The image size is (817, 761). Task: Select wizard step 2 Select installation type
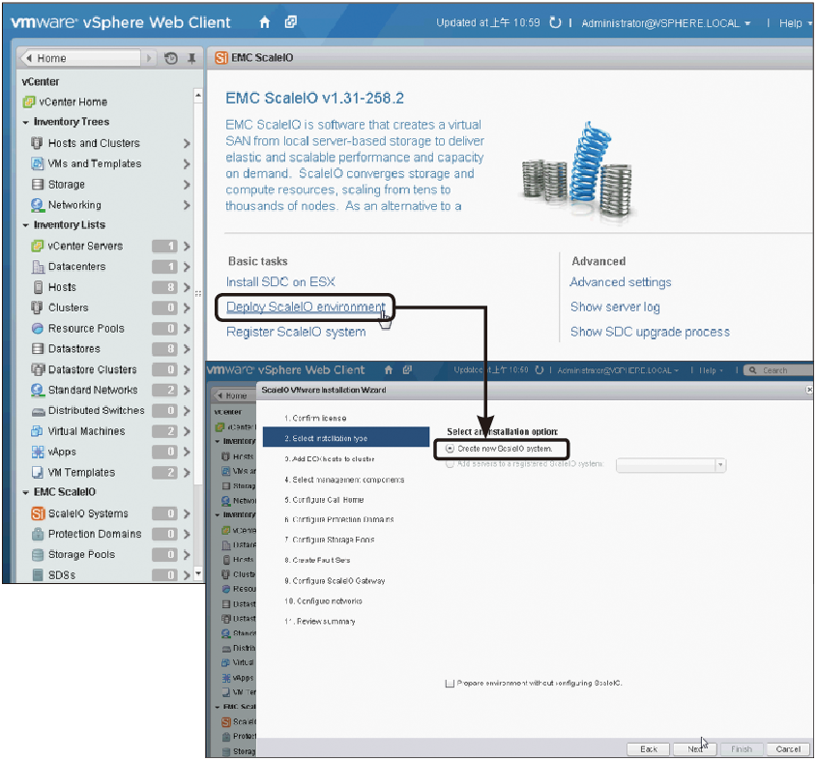point(346,437)
